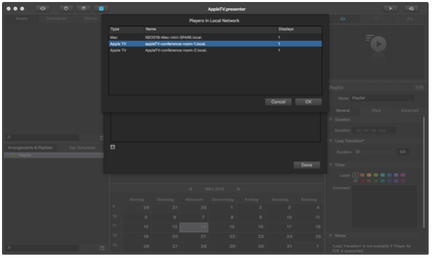The width and height of the screenshot is (432, 258).
Task: Click the gear settings toolbar button
Action: [66, 9]
